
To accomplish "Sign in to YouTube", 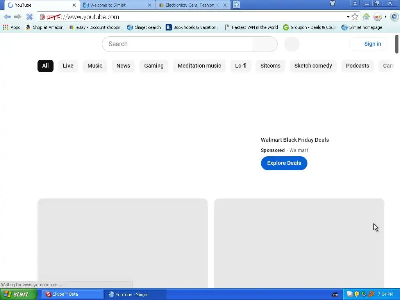I will click(368, 44).
